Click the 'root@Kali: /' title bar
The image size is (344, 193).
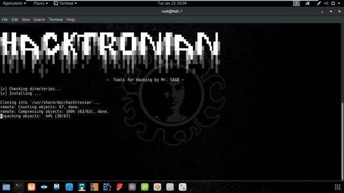(x=172, y=11)
